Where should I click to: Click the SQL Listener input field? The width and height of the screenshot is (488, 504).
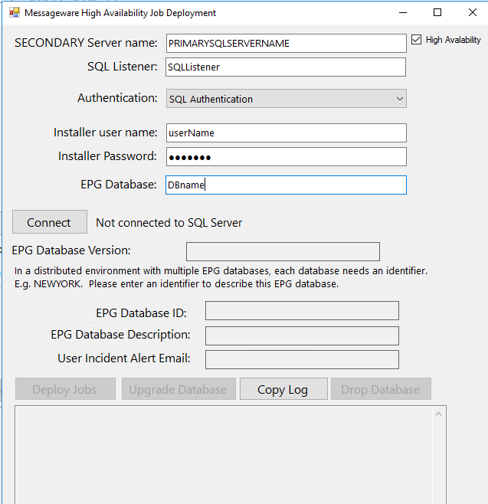point(286,67)
